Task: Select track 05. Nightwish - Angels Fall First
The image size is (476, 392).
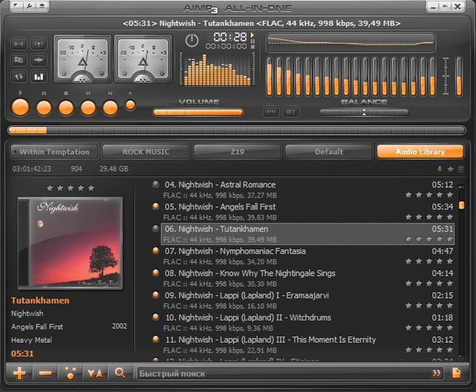Action: click(308, 212)
